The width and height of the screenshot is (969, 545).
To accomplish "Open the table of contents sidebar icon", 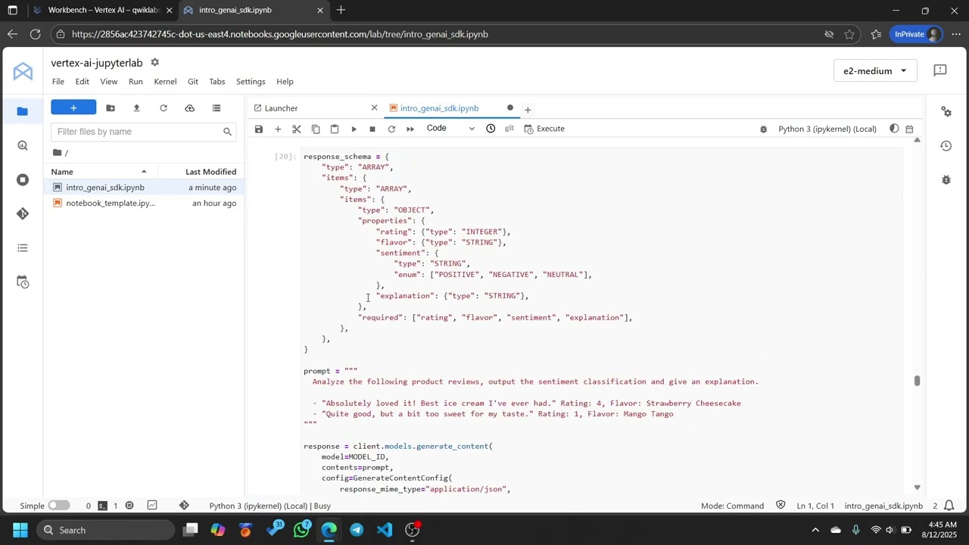I will pos(23,248).
